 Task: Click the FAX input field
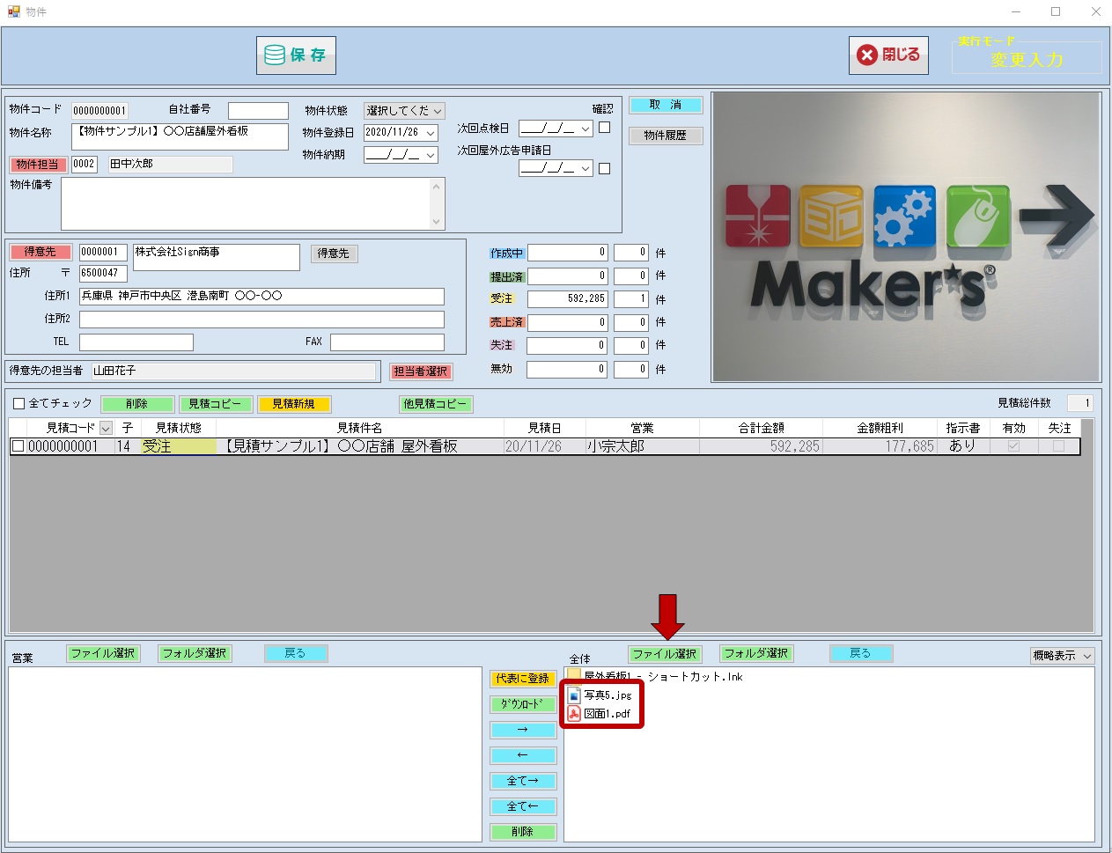[387, 342]
